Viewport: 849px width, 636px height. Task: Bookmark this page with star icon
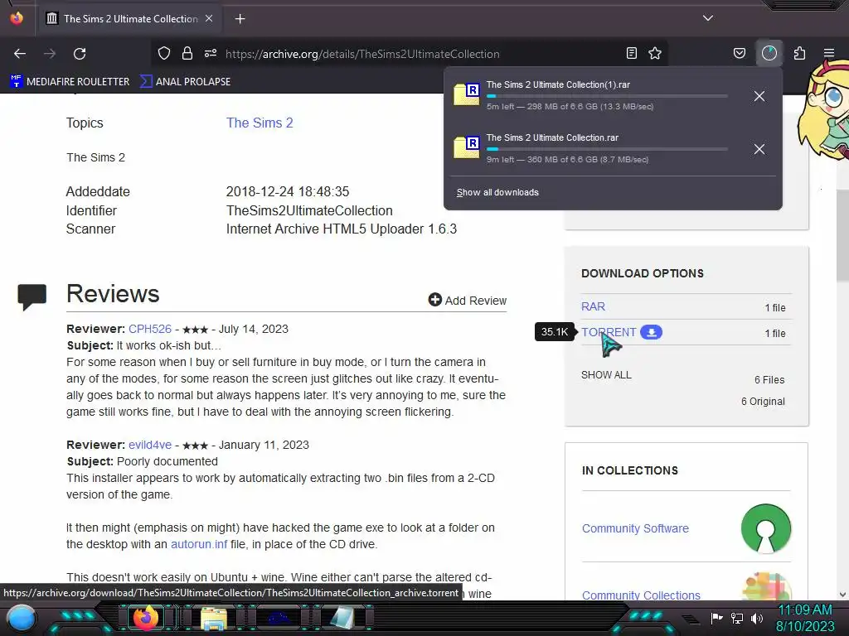click(655, 53)
